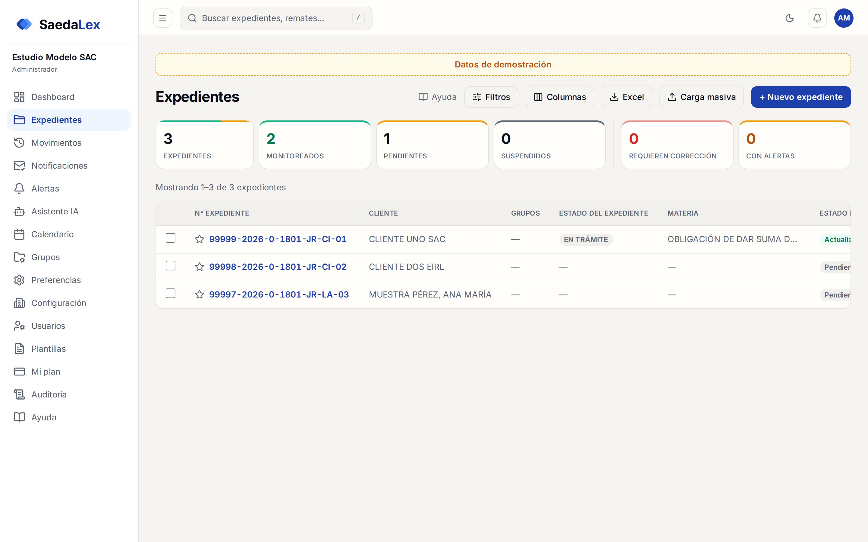Image resolution: width=868 pixels, height=542 pixels.
Task: Click the Expedientes folder icon in sidebar
Action: coord(19,120)
